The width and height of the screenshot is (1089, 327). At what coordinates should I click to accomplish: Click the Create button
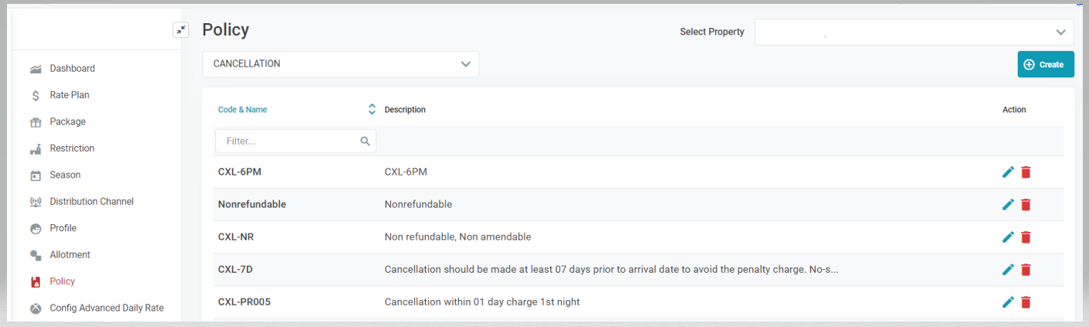[1045, 65]
